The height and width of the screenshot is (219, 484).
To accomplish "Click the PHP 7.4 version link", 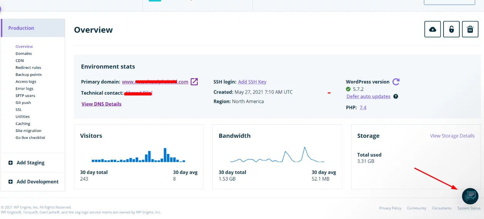I will pos(363,107).
